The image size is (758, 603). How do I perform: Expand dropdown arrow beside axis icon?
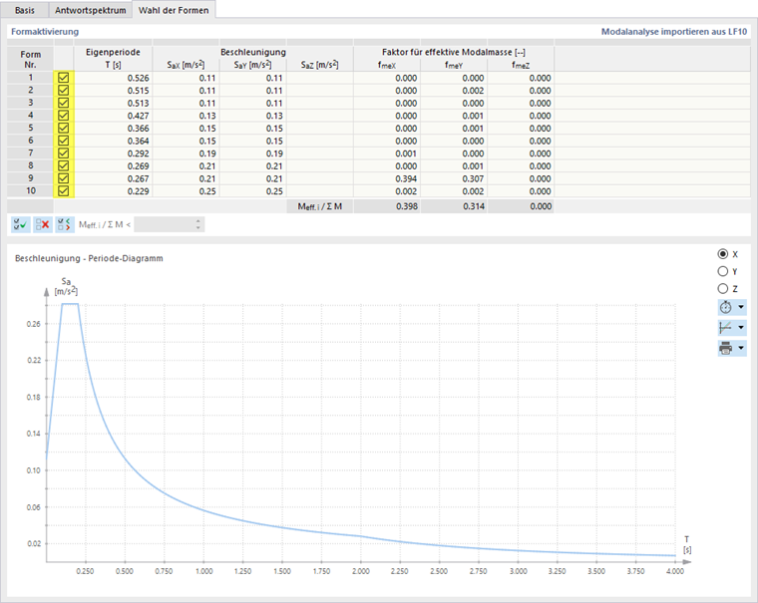click(741, 328)
